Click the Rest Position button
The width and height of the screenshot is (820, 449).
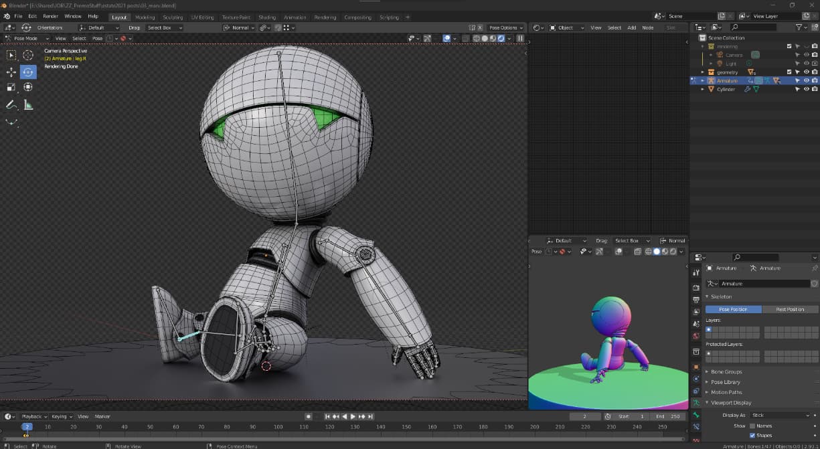point(790,309)
